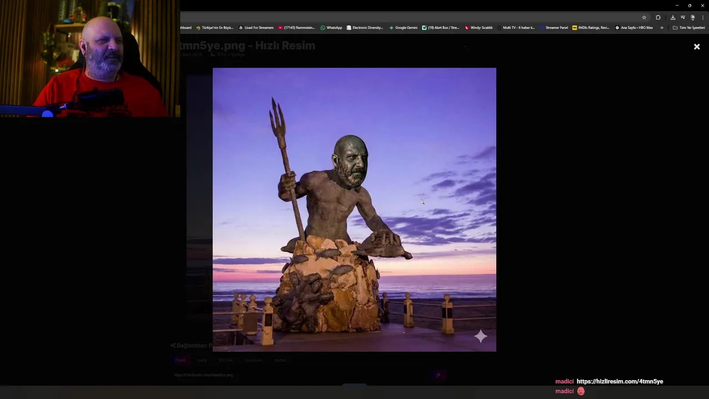Open the Türkiye'nin En Büyü... bookmark
Screen dimensions: 709x399
tap(215, 28)
